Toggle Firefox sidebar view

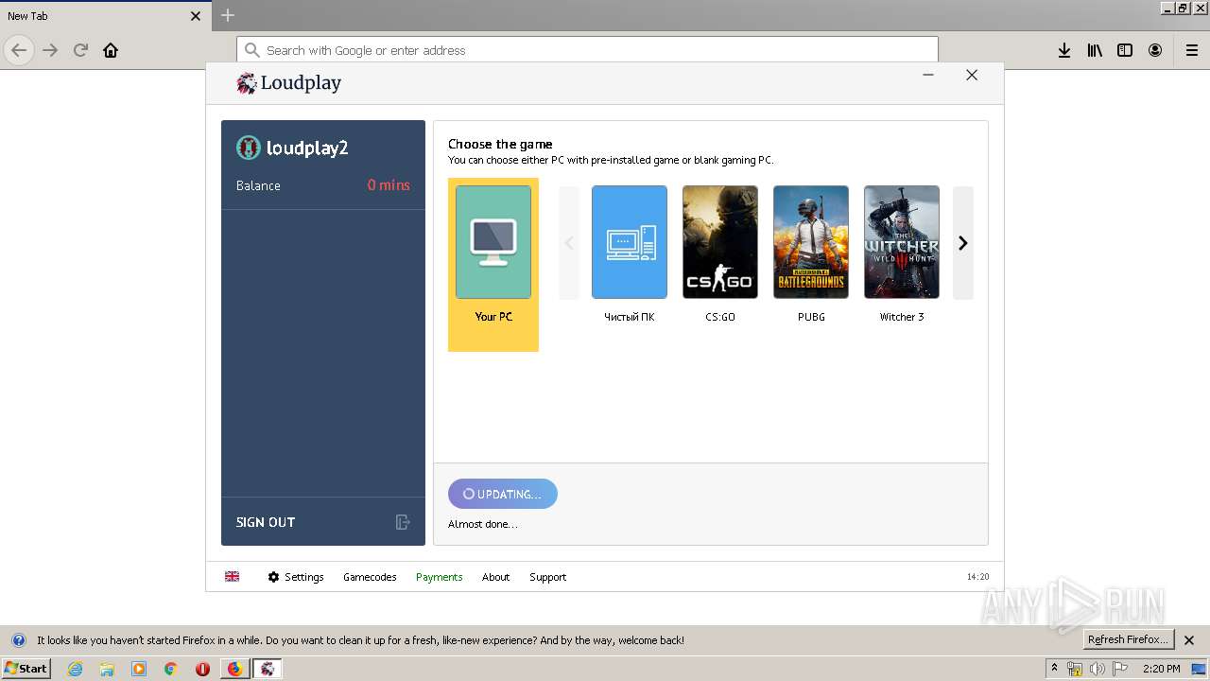coord(1125,50)
